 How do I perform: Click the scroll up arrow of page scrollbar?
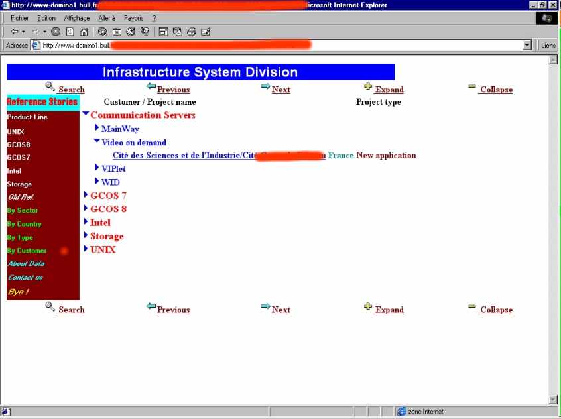[553, 60]
